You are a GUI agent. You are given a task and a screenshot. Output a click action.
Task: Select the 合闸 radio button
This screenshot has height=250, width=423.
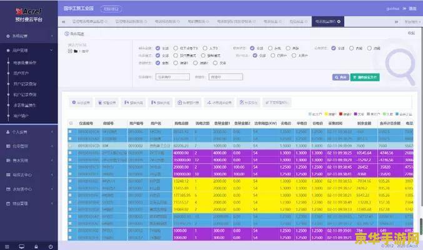351,48
